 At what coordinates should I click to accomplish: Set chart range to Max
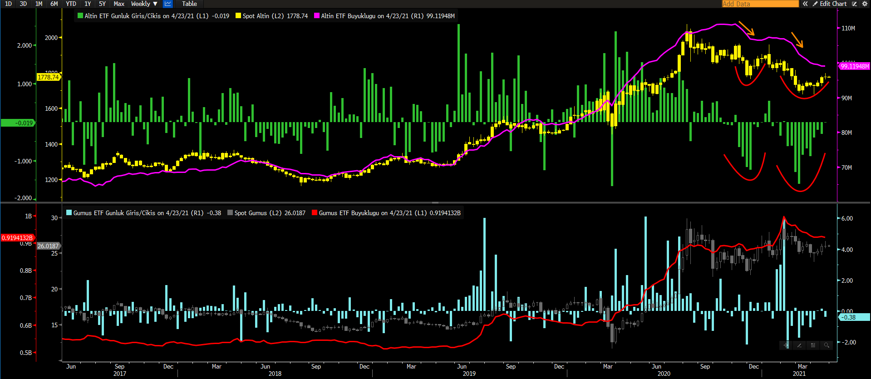[119, 4]
